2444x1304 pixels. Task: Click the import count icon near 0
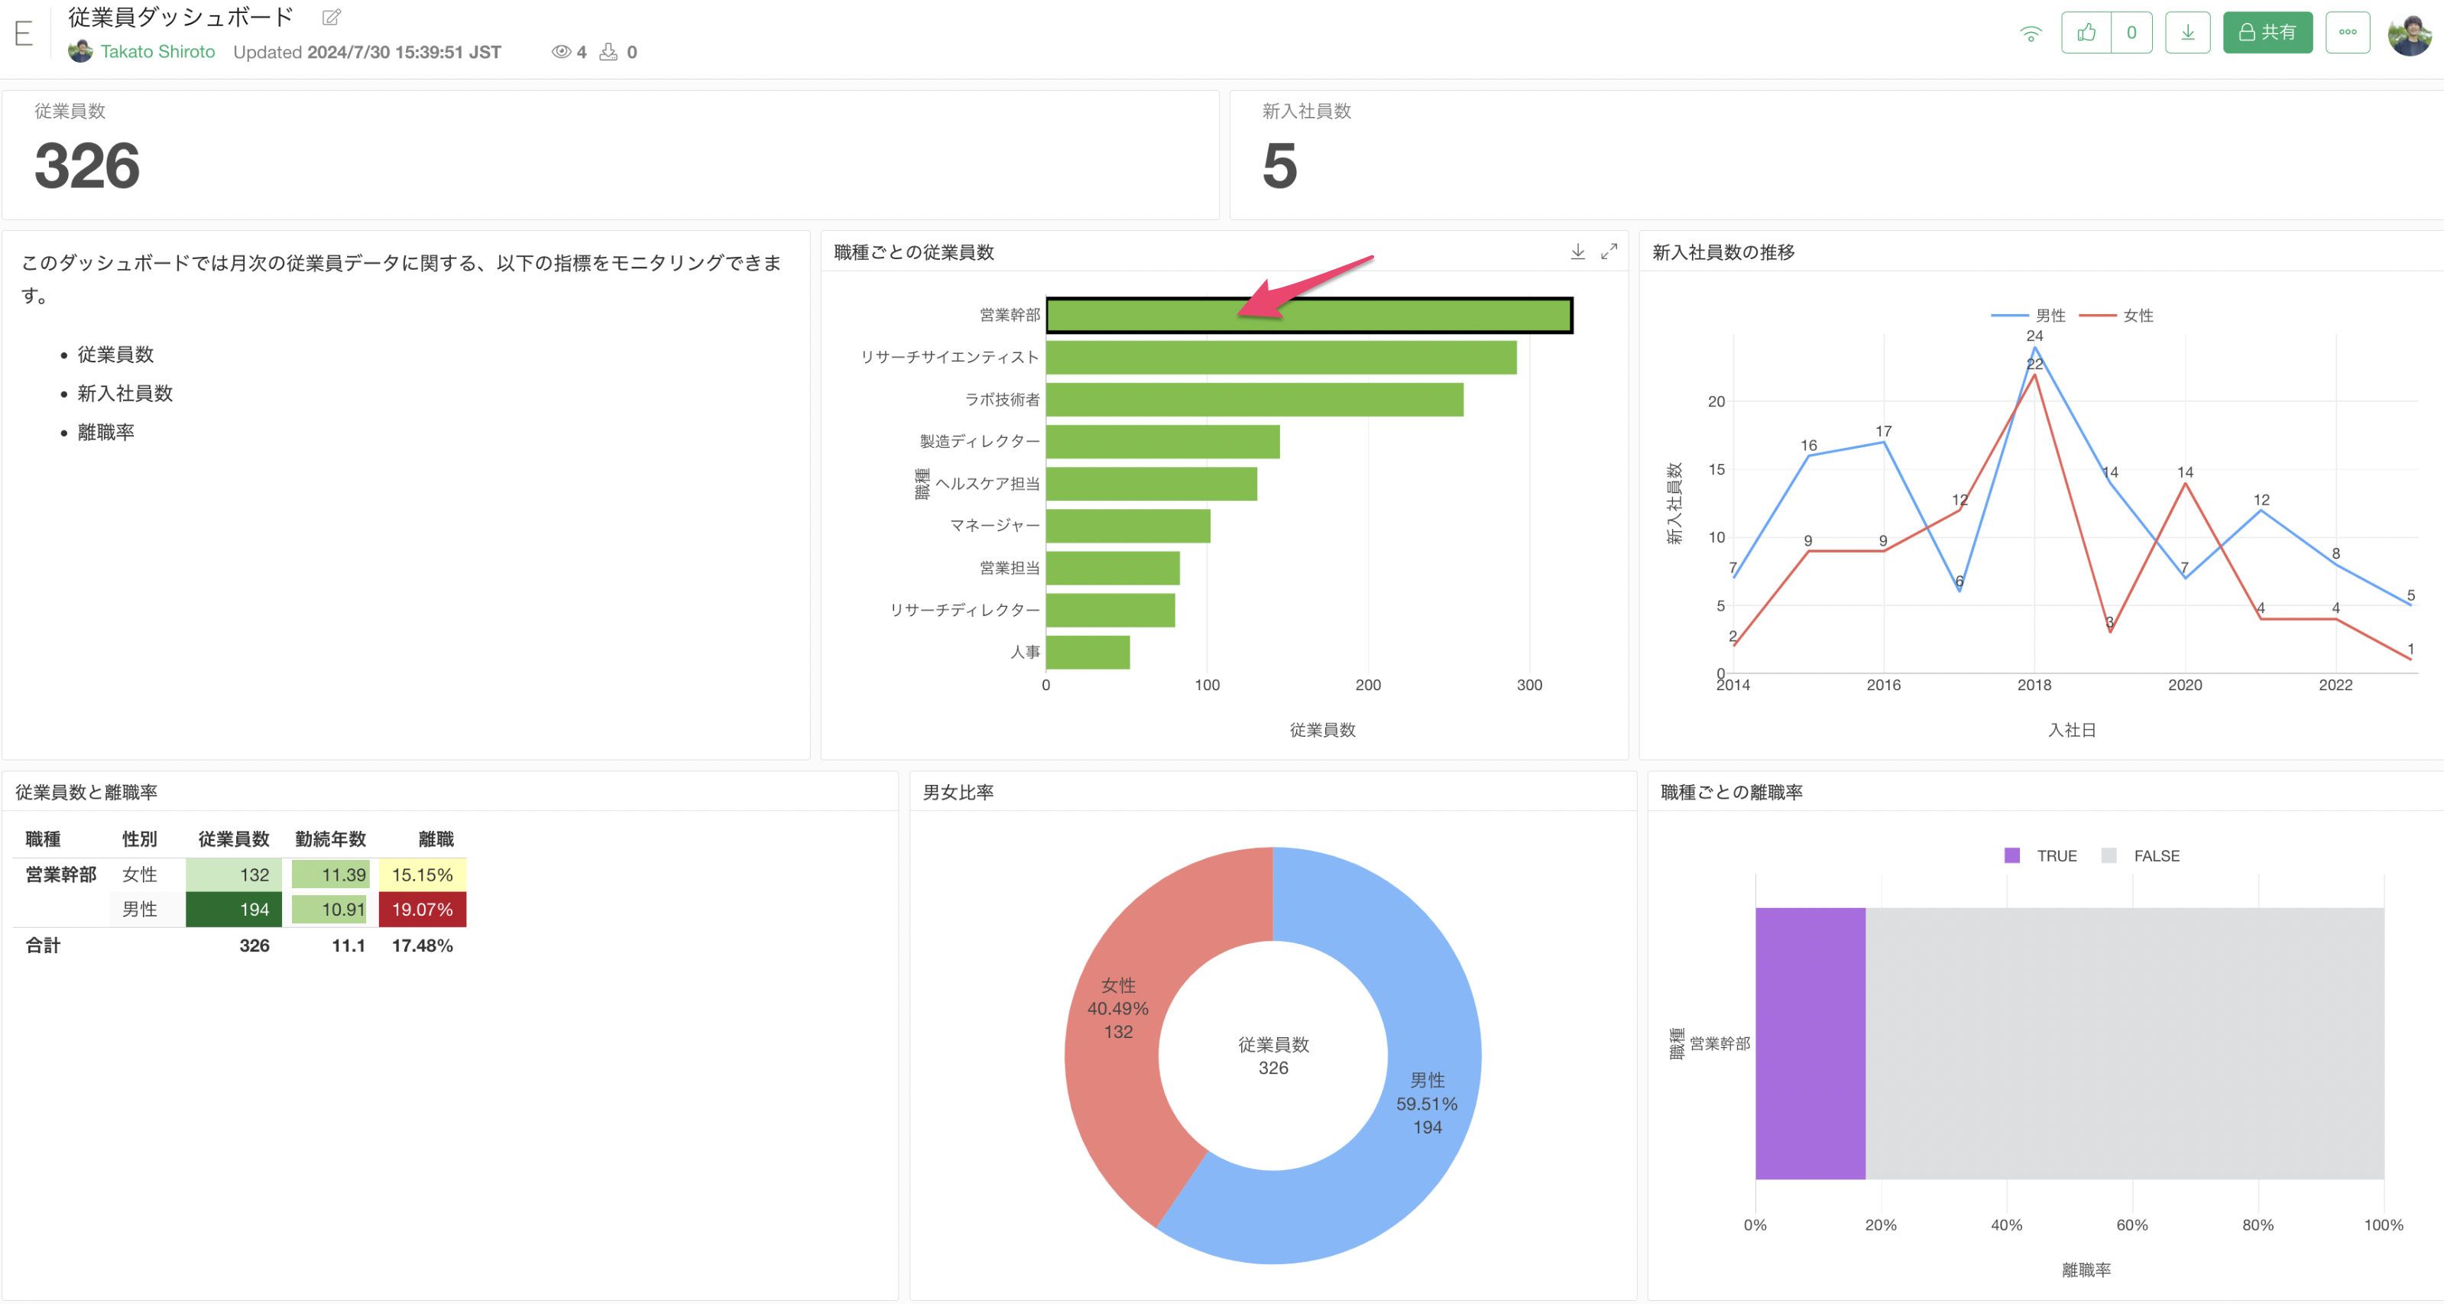click(608, 51)
